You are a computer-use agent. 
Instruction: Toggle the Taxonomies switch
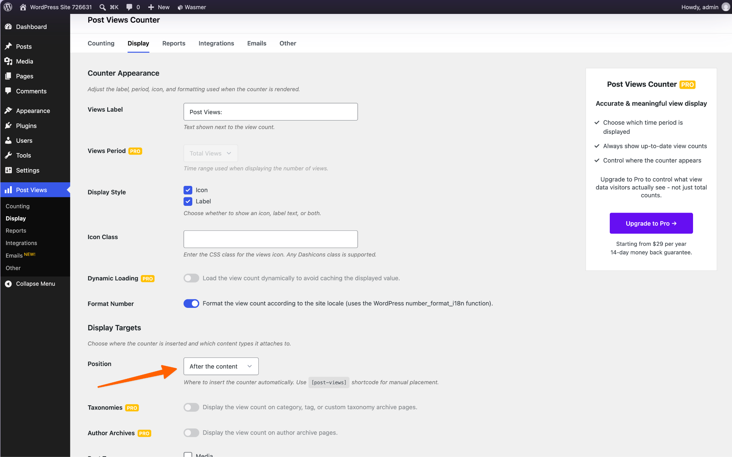[191, 407]
